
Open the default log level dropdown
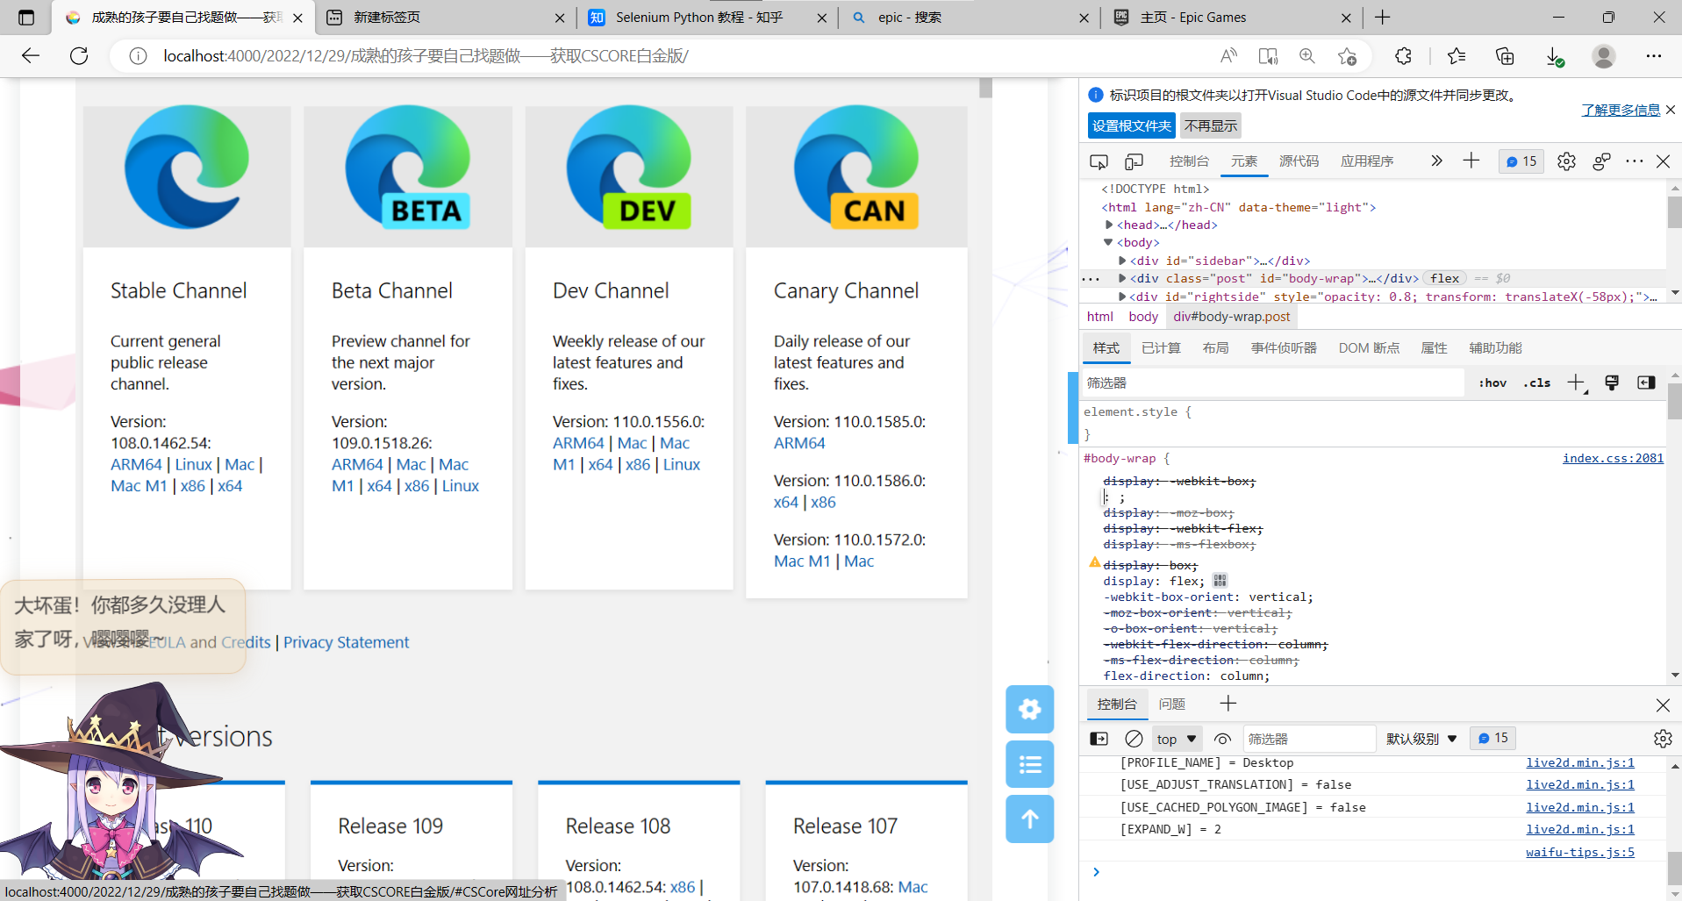pos(1421,739)
